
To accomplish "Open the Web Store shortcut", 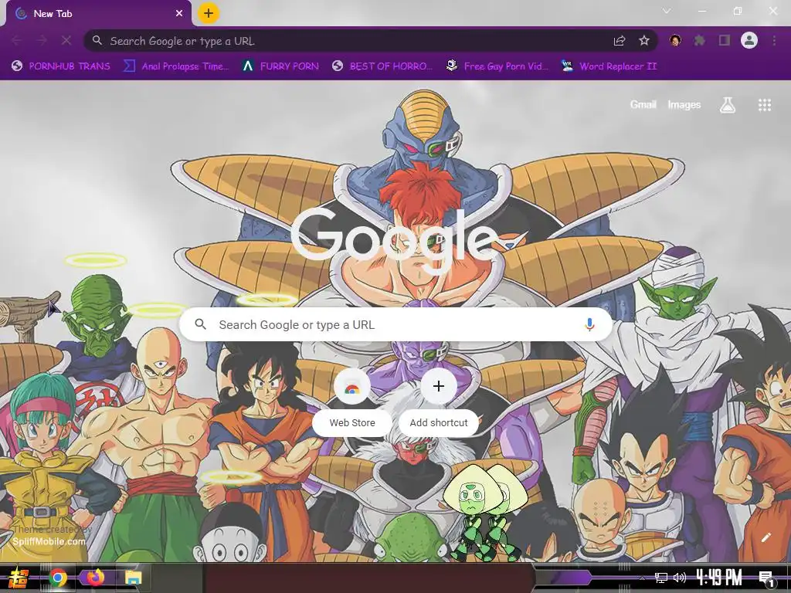I will point(352,402).
